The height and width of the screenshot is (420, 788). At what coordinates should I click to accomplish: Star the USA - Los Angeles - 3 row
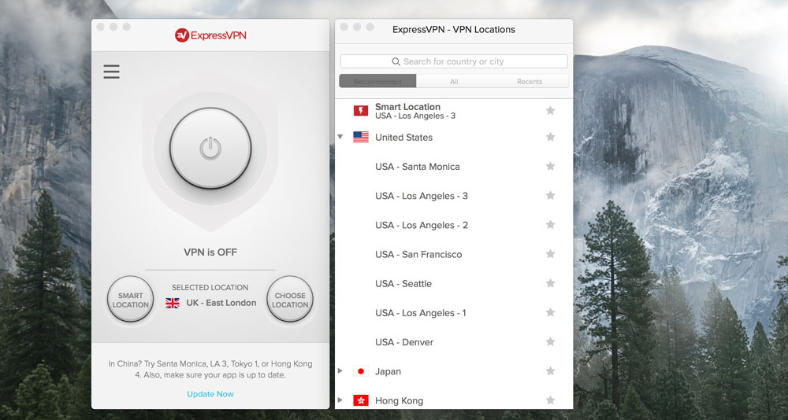coord(550,195)
